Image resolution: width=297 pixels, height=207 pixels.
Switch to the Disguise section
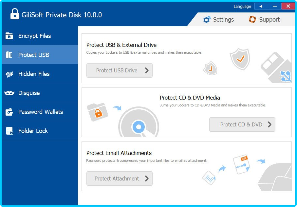[40, 93]
